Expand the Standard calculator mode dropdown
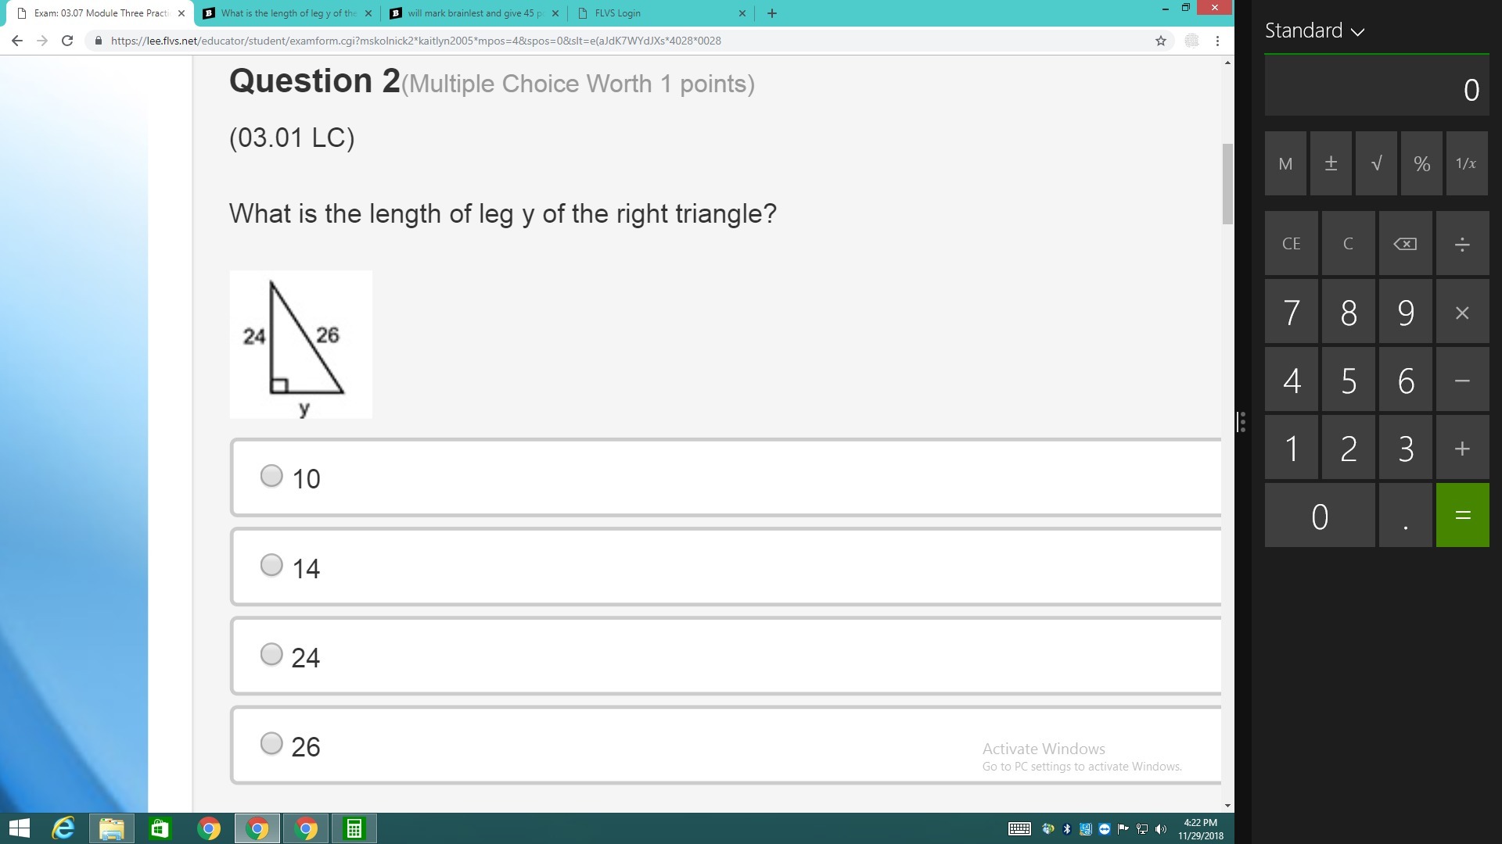Screen dimensions: 1502x844 point(1314,30)
